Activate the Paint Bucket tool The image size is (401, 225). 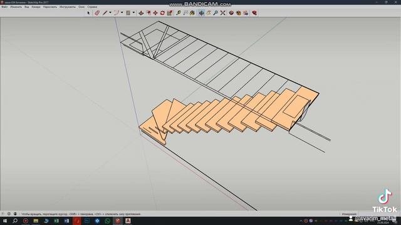(x=192, y=12)
